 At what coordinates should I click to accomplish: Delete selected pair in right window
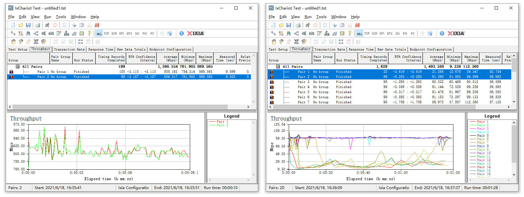(357, 25)
